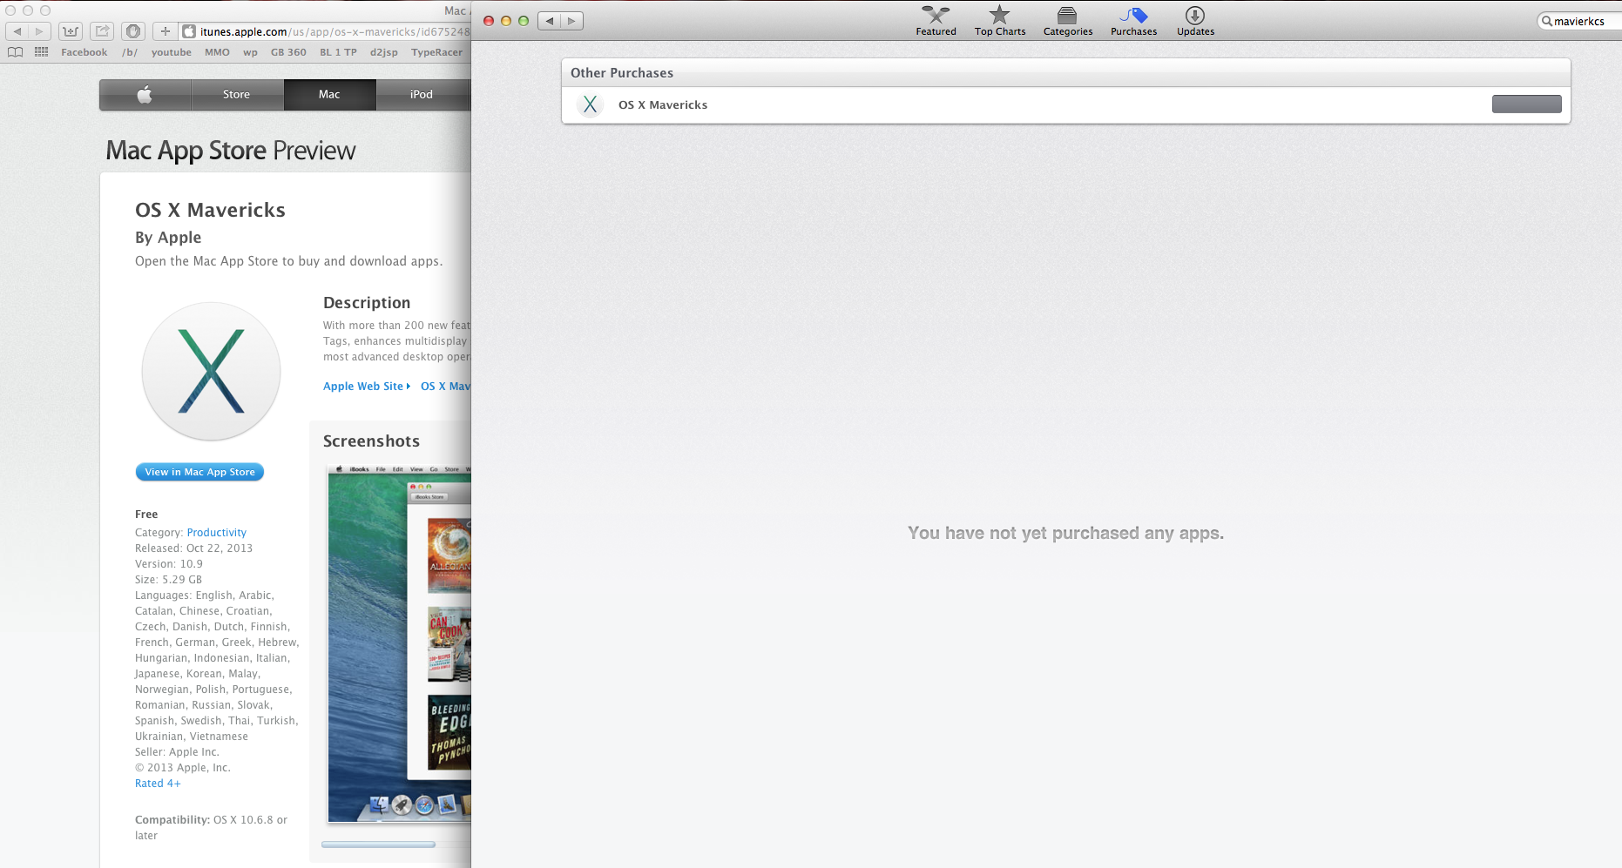Zoom the App Store window
The image size is (1622, 868).
point(524,21)
